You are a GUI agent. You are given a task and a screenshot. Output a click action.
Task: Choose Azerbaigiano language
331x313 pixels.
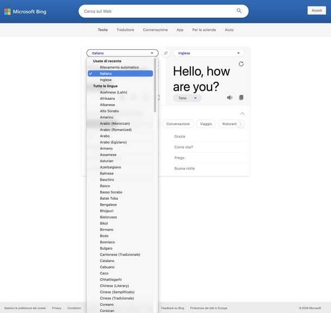click(120, 167)
